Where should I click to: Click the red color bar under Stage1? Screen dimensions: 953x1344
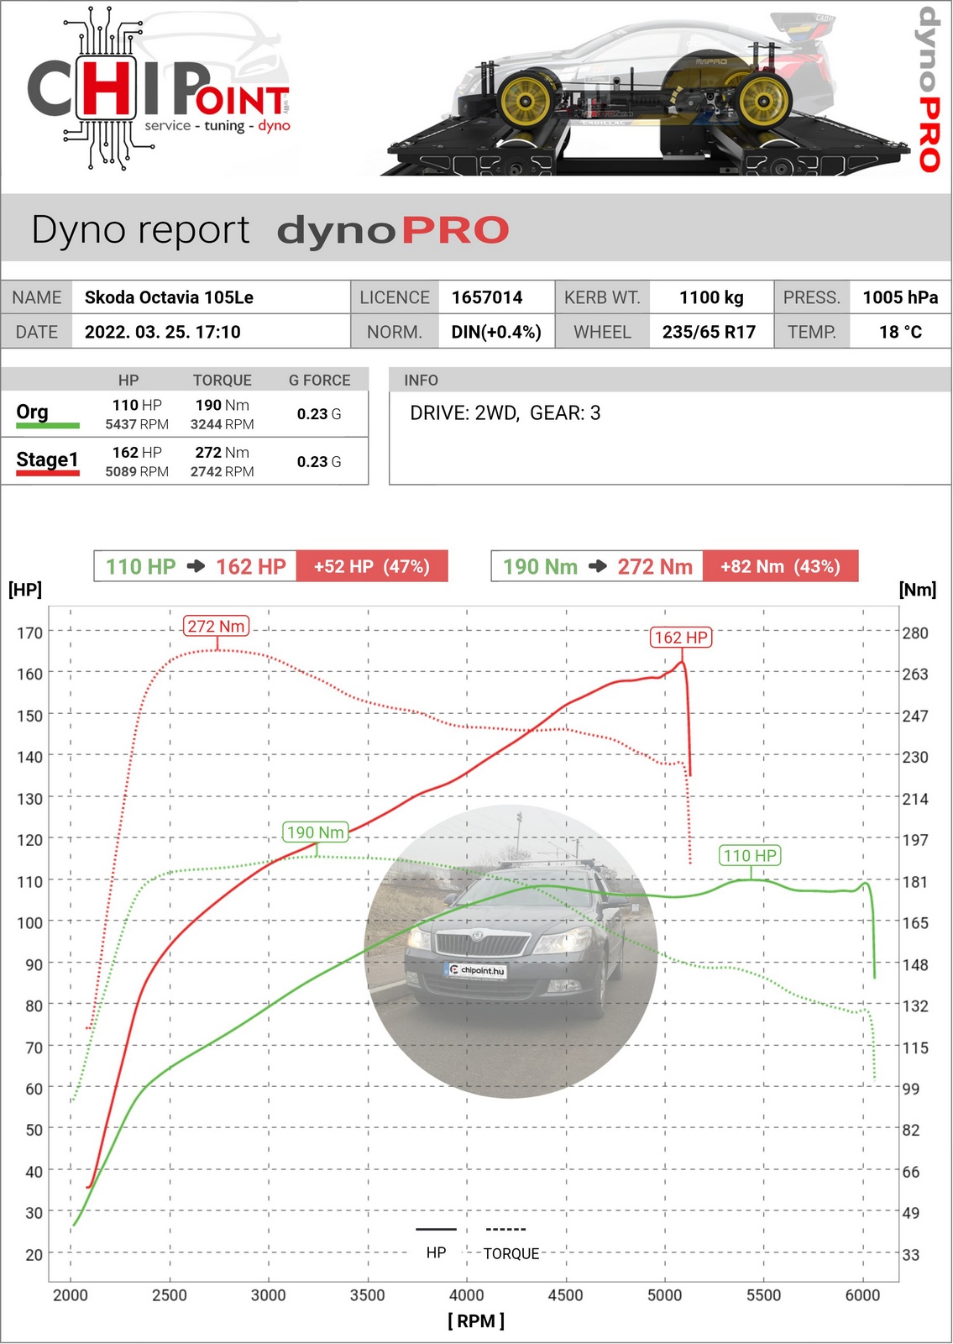(x=48, y=474)
